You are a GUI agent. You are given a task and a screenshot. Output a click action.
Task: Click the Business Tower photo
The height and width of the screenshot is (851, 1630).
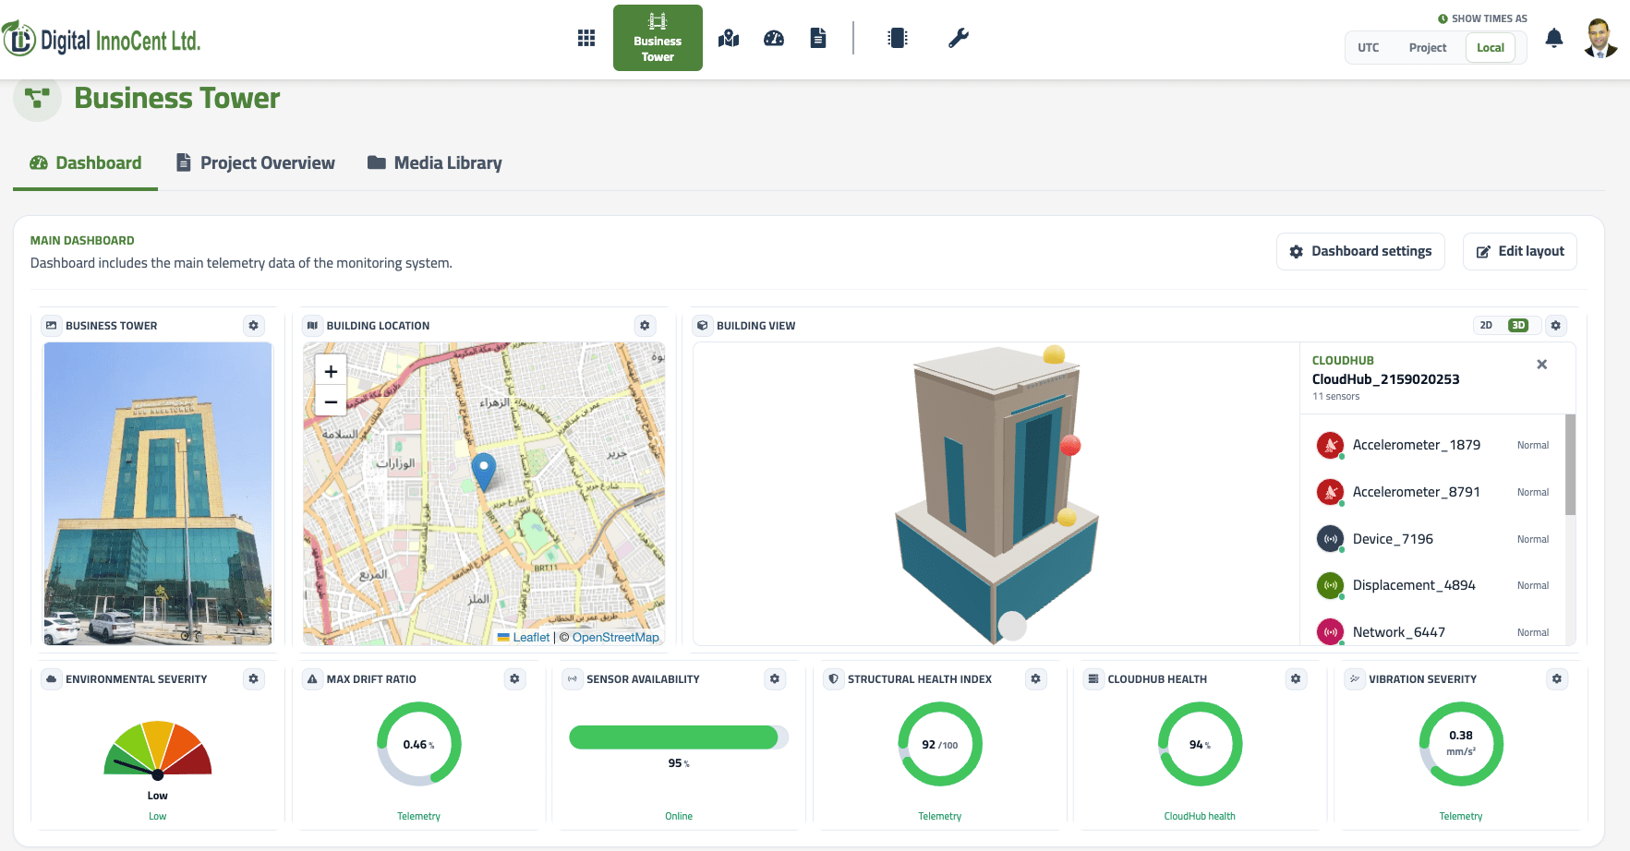point(158,494)
